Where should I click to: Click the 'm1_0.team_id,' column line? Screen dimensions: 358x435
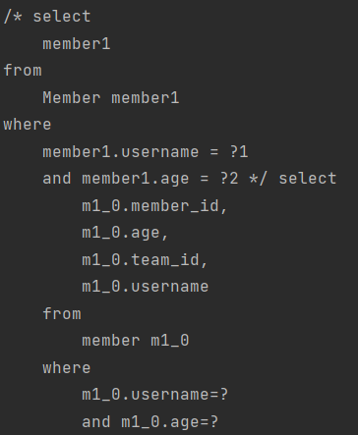145,260
